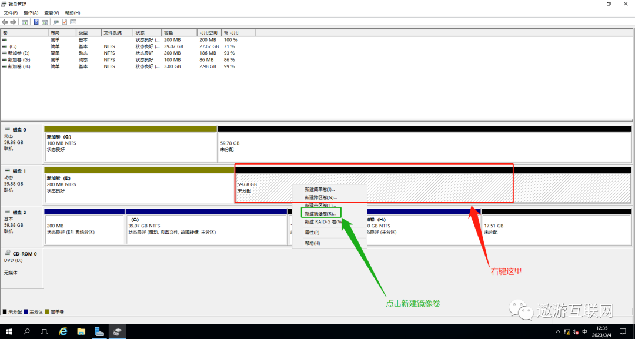Click the view settings list toolbar icon

point(73,22)
